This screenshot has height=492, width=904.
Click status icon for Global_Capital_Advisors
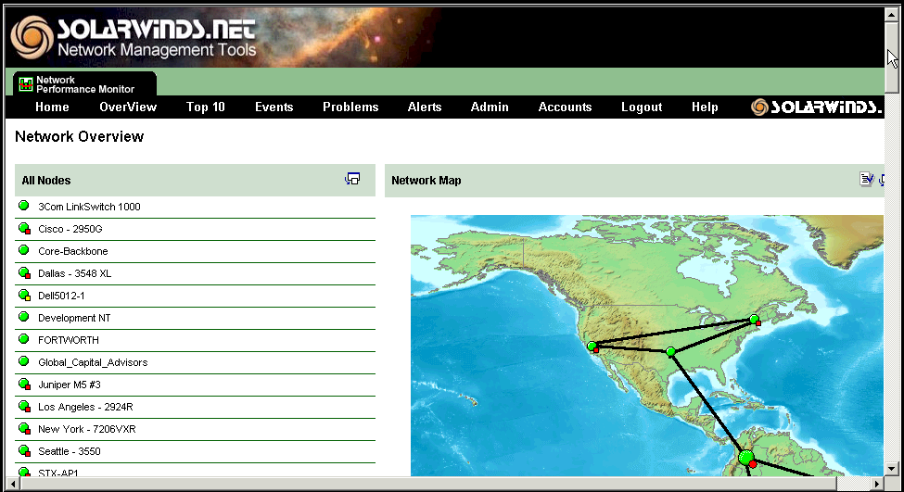click(23, 361)
